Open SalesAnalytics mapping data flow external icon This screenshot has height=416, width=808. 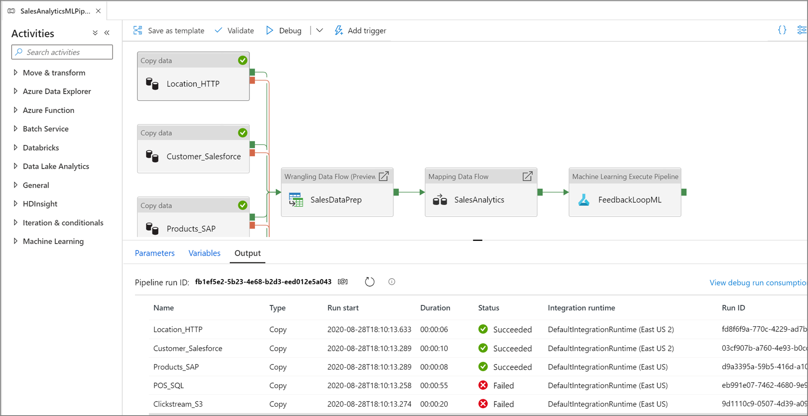click(x=527, y=176)
